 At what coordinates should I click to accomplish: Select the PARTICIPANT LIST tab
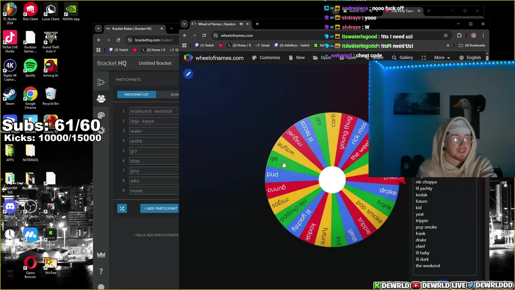click(136, 94)
